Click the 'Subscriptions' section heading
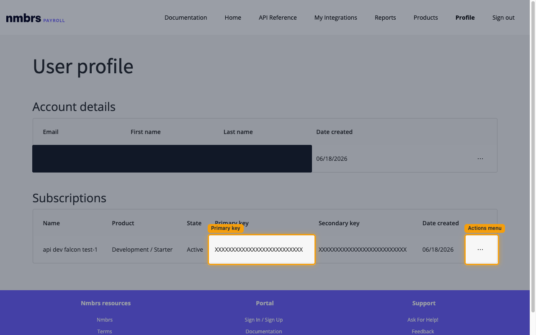Viewport: 536px width, 335px height. 70,198
